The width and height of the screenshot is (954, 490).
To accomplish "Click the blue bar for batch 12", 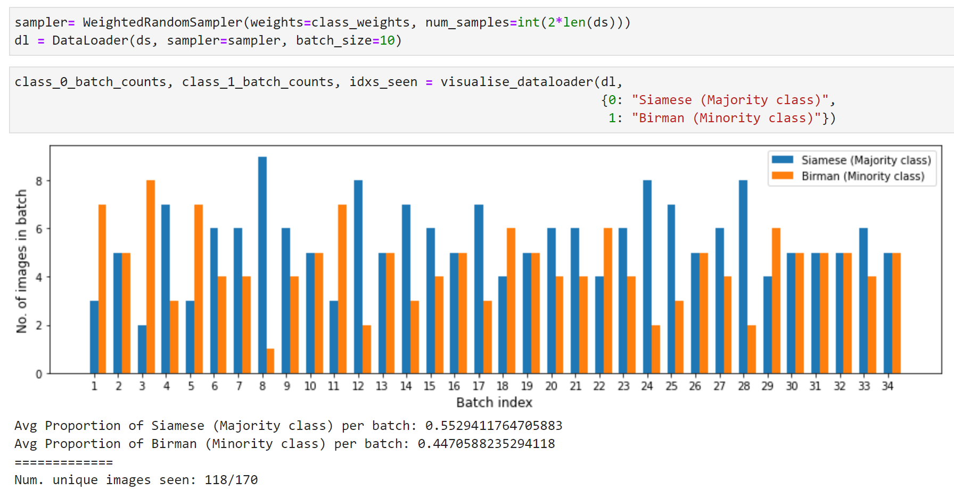I will click(358, 277).
